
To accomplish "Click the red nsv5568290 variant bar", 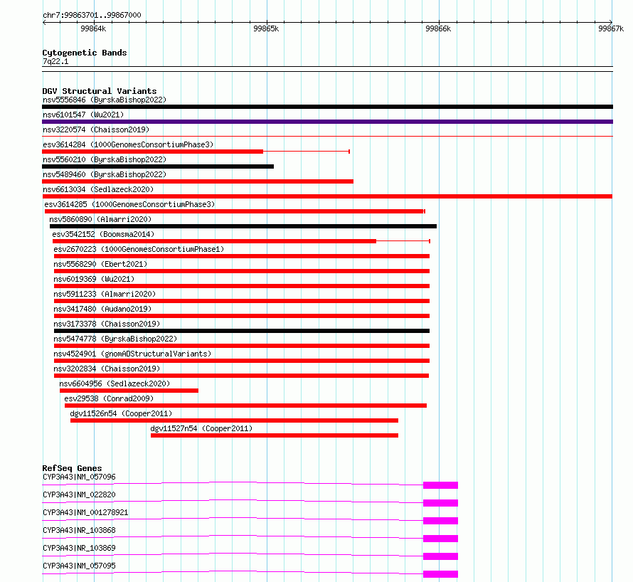I will (x=242, y=271).
